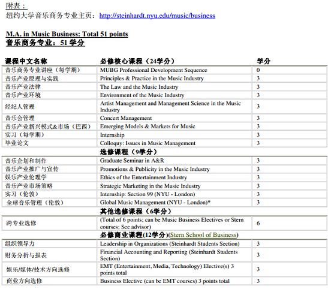The image size is (328, 289).
Task: Select the Business Elective course cell
Action: point(174,281)
